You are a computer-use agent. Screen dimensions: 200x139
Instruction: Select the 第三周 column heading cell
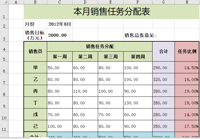[x=110, y=57]
